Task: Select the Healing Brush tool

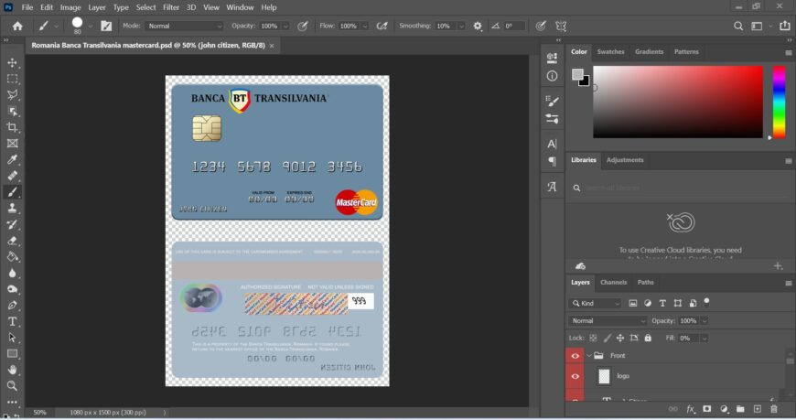Action: pyautogui.click(x=12, y=176)
